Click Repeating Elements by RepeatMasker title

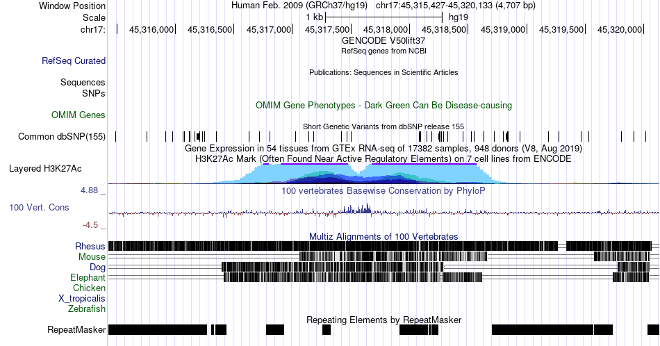click(x=383, y=320)
